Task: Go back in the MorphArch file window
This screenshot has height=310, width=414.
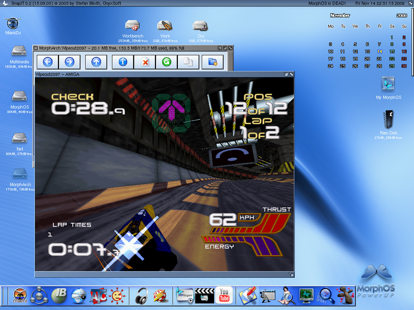Action: [48, 62]
